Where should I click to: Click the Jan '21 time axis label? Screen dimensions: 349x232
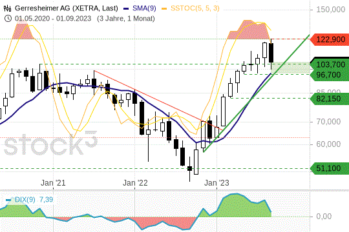53,183
